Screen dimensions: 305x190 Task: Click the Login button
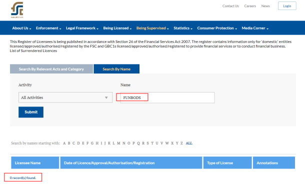coord(287,6)
